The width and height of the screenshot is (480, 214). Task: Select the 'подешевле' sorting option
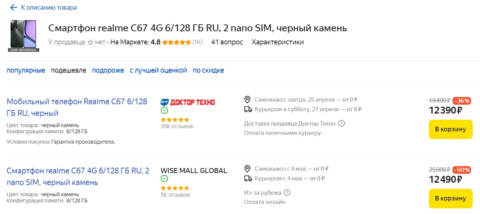(x=69, y=70)
